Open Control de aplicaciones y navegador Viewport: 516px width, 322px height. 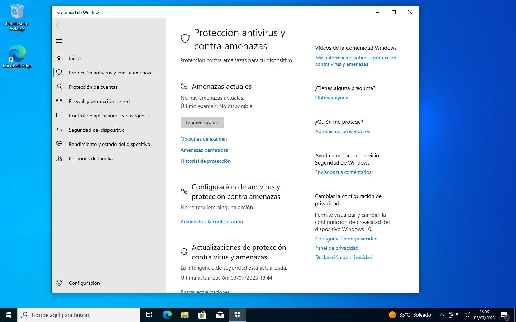tap(109, 116)
